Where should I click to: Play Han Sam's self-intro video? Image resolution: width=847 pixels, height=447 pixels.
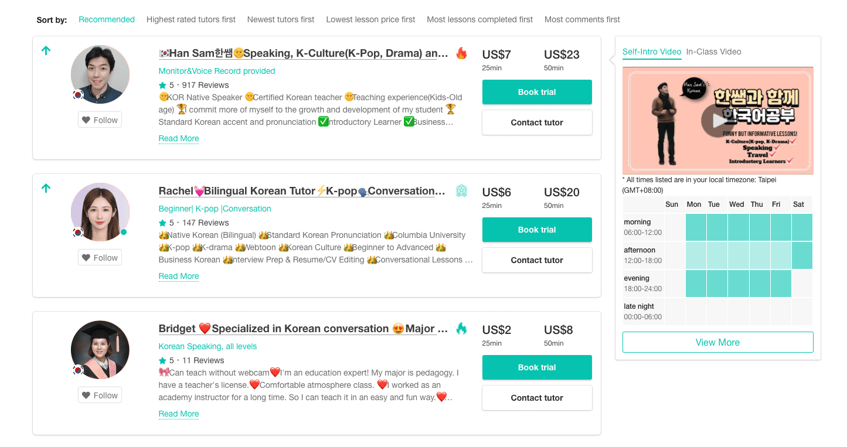(x=717, y=121)
